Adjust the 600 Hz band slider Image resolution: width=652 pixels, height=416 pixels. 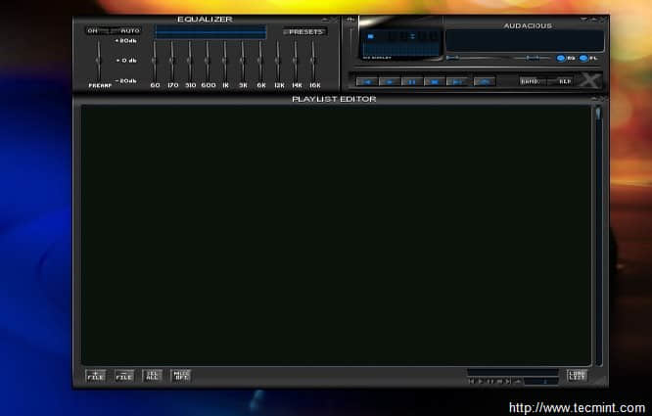click(208, 61)
